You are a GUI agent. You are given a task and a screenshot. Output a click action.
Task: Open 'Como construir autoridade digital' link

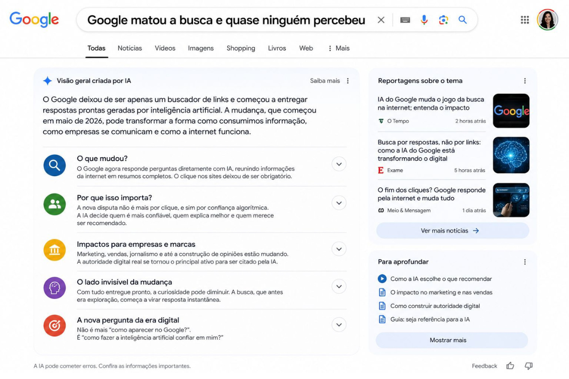(435, 306)
